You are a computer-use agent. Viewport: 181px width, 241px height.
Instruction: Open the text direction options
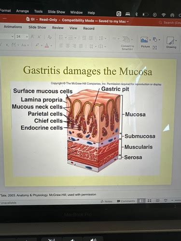point(93,46)
